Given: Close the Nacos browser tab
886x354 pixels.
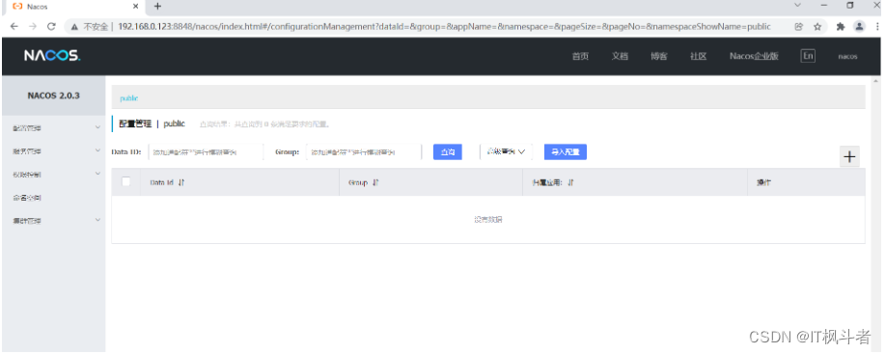Looking at the screenshot, I should click(x=136, y=6).
